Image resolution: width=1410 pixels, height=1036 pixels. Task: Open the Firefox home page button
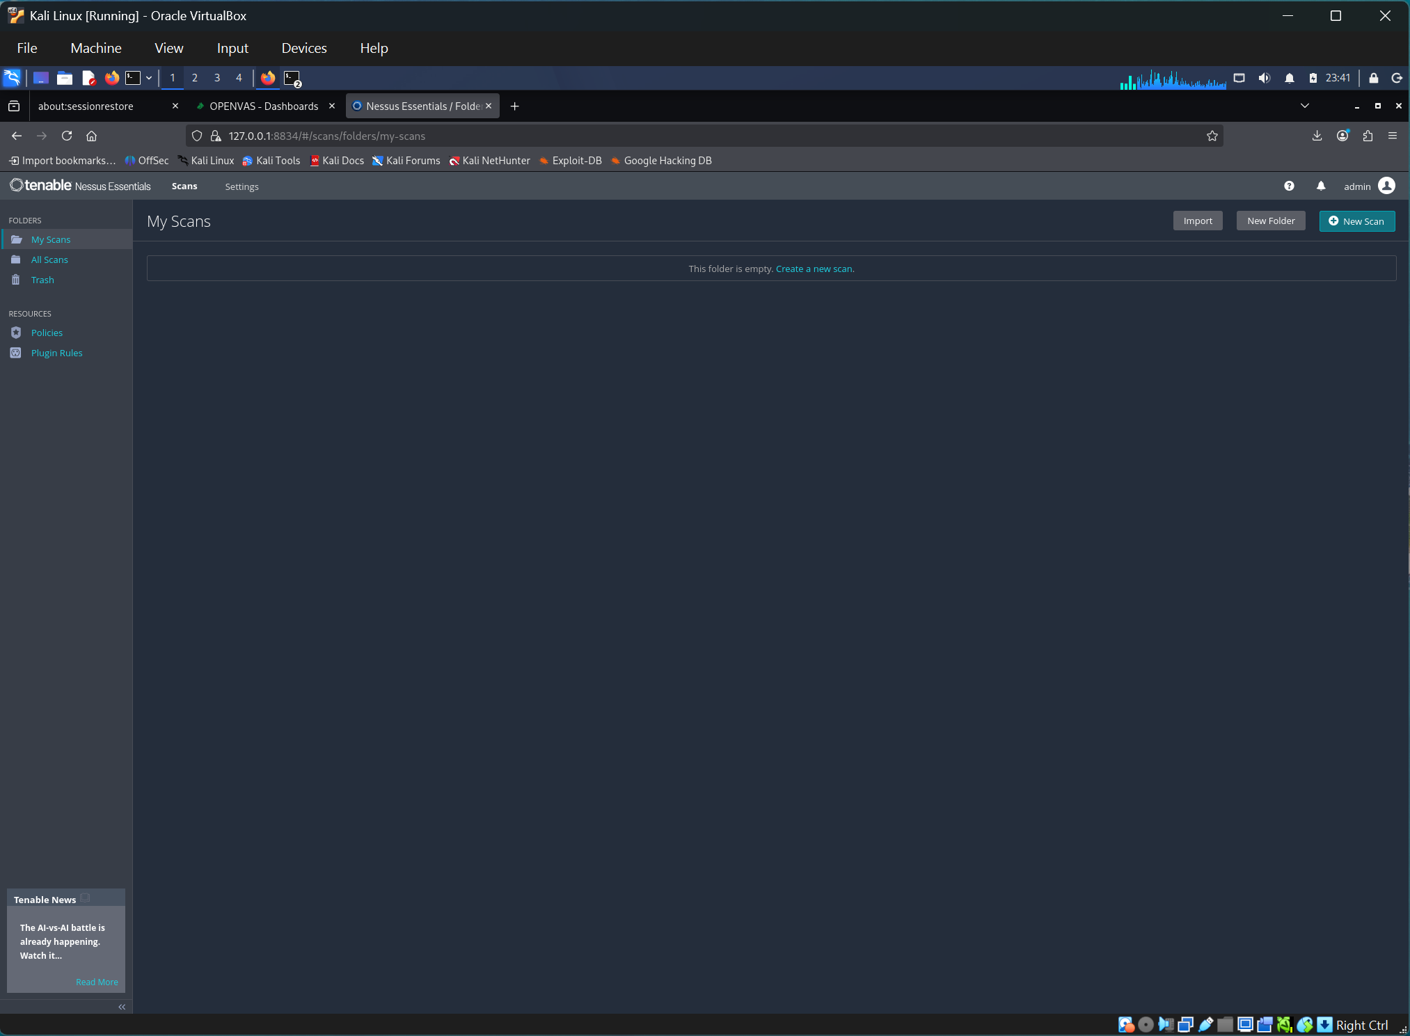pyautogui.click(x=91, y=136)
